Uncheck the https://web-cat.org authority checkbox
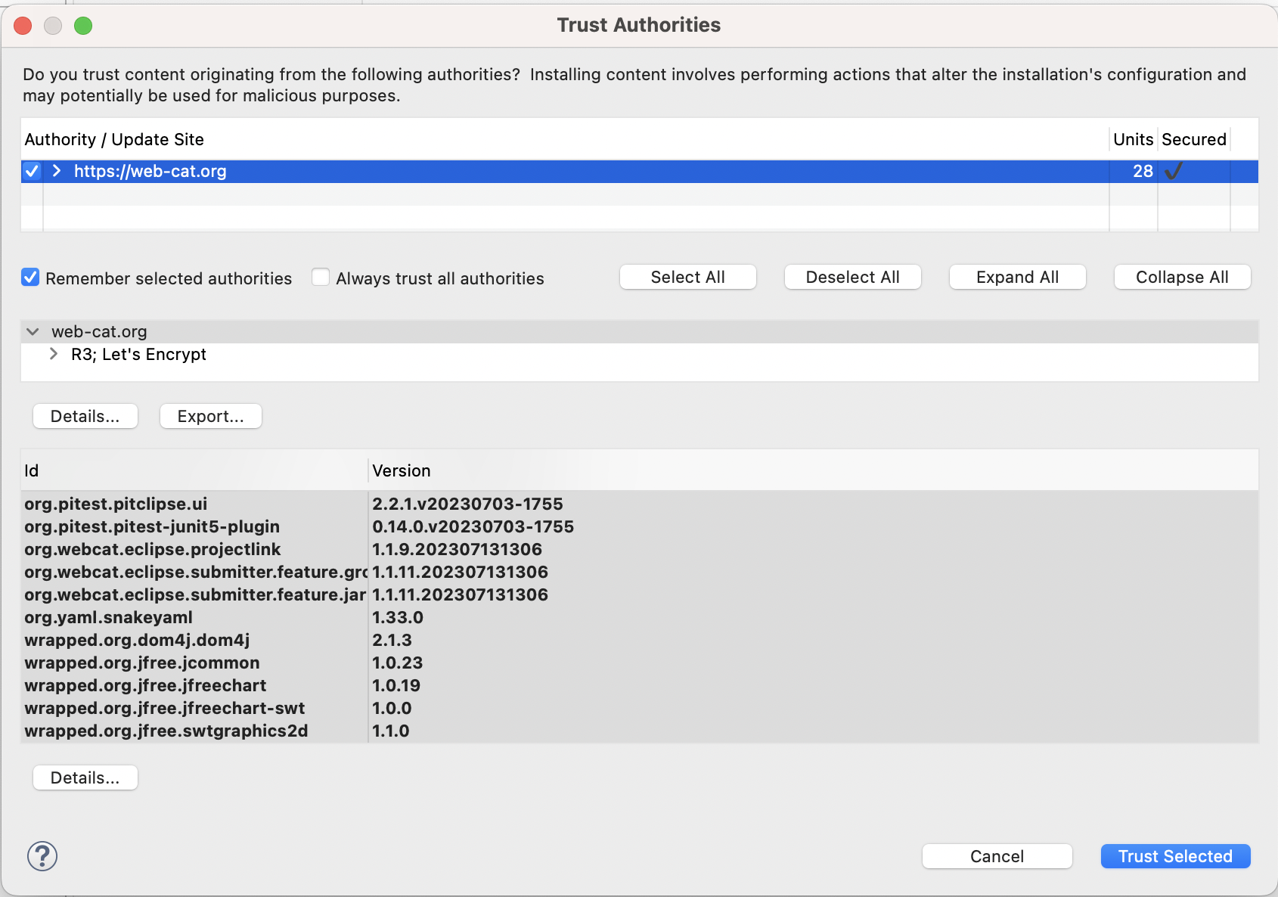The image size is (1278, 897). (32, 172)
